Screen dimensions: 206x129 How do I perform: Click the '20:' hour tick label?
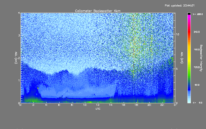click(x=149, y=105)
